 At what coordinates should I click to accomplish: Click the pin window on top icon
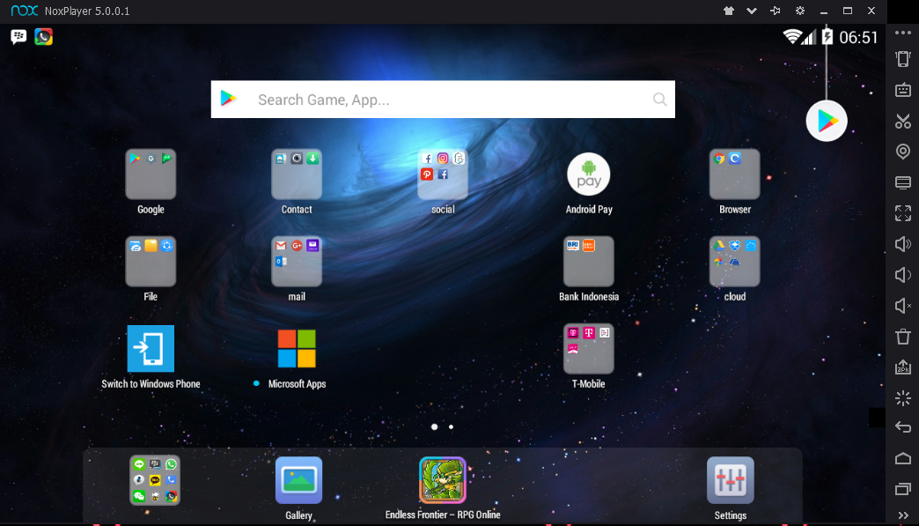coord(776,11)
